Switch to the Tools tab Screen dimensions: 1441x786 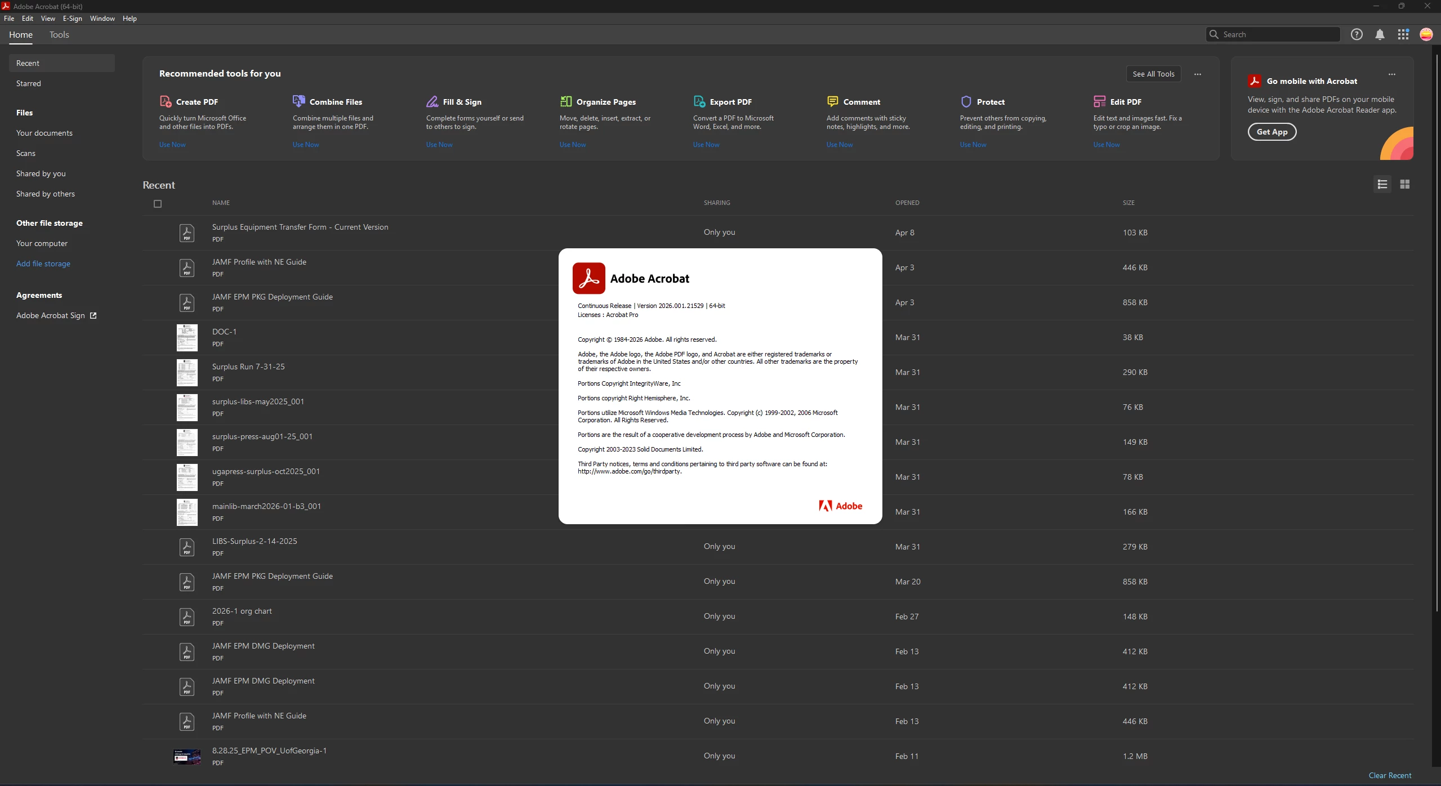coord(59,35)
